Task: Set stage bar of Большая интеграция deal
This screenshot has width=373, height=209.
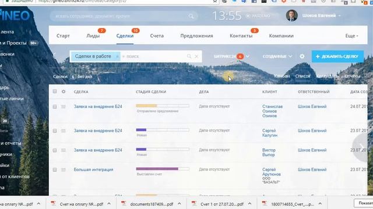Action: (x=163, y=169)
